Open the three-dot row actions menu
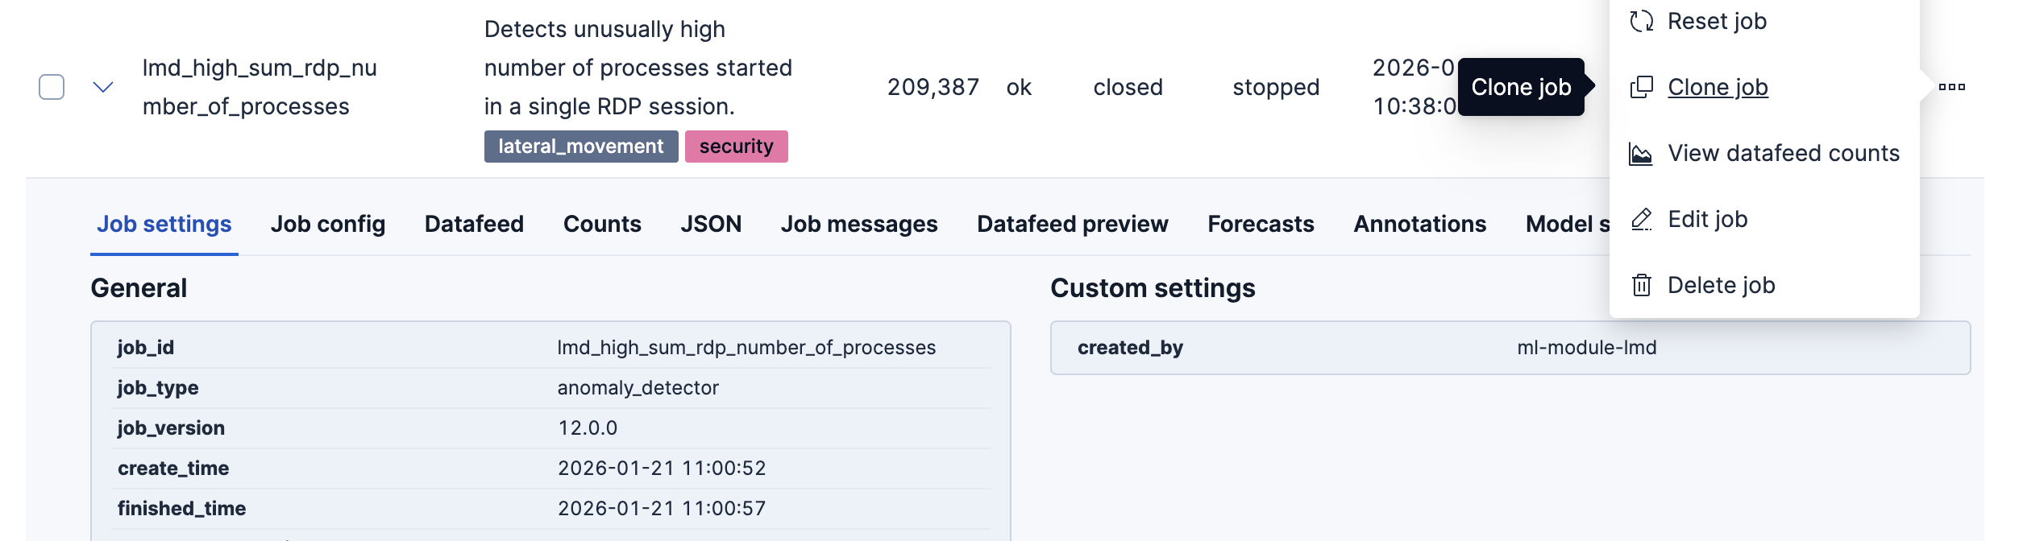 (x=1951, y=87)
